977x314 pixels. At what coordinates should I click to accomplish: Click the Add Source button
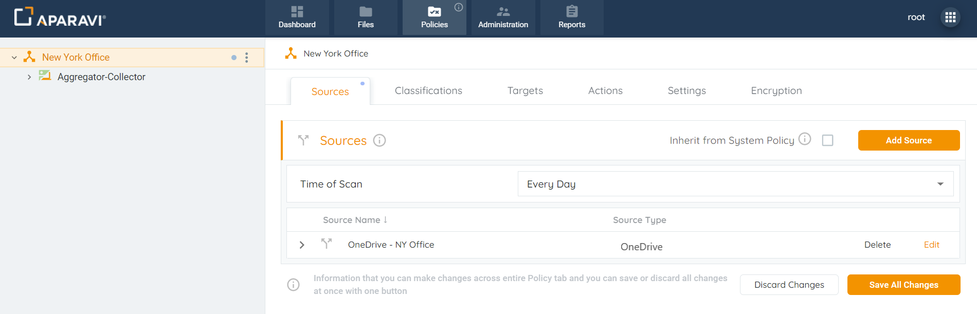(x=909, y=140)
